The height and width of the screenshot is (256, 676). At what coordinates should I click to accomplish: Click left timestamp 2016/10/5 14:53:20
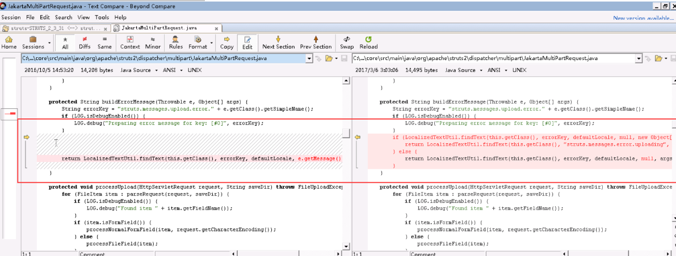click(x=49, y=70)
